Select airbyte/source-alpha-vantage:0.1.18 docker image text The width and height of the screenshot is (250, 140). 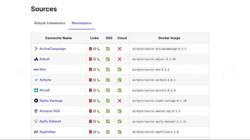[x=159, y=101]
